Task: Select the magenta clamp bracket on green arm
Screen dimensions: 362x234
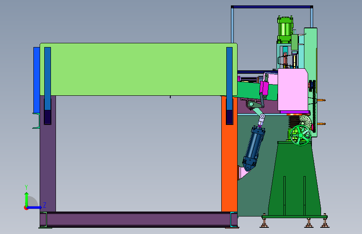Action: pyautogui.click(x=264, y=88)
